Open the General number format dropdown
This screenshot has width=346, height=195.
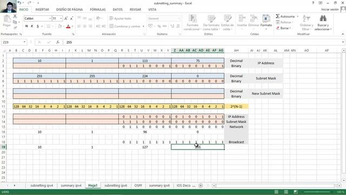pos(179,18)
